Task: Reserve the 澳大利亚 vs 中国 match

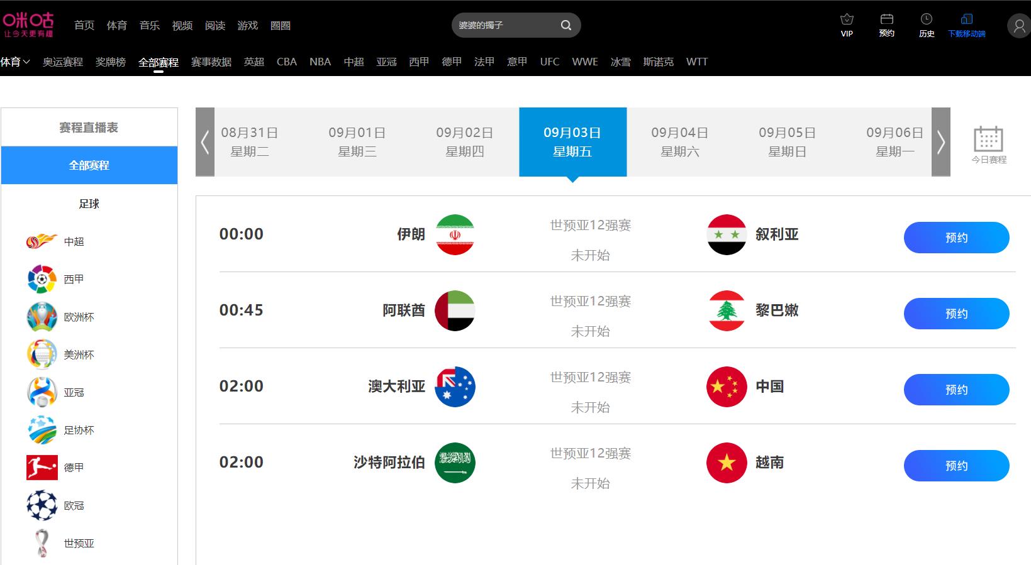Action: pyautogui.click(x=956, y=390)
